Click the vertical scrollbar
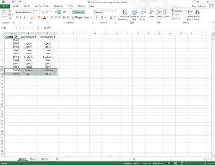 tap(213, 95)
